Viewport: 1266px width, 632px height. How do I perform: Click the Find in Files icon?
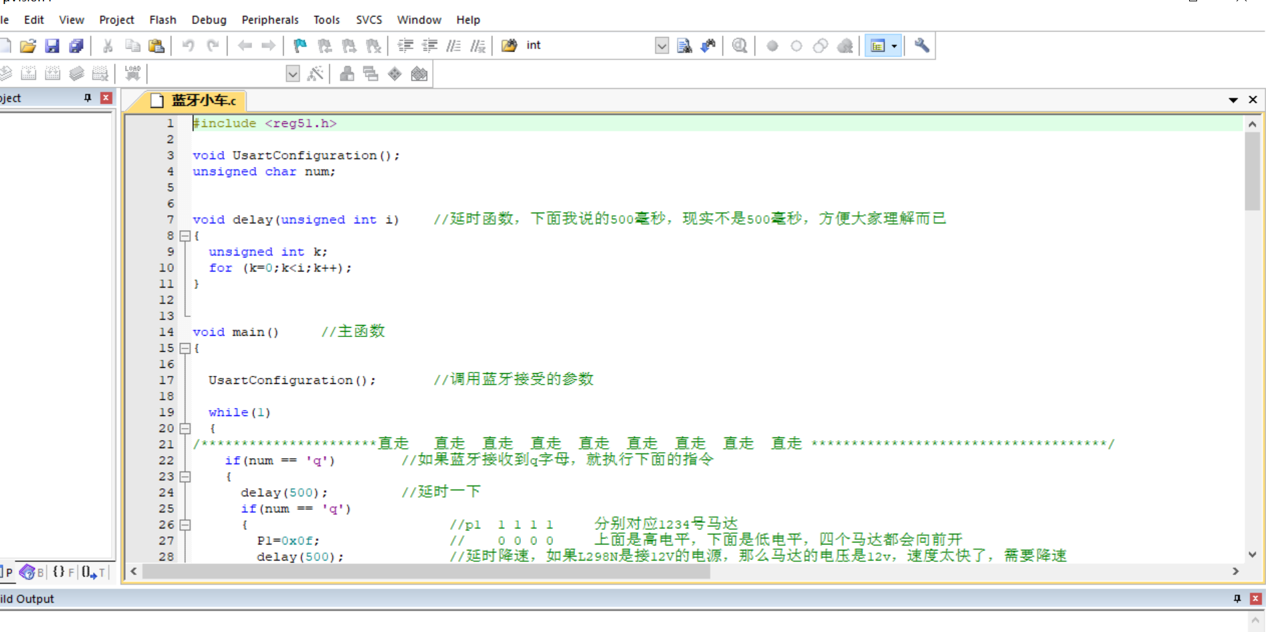click(x=510, y=45)
